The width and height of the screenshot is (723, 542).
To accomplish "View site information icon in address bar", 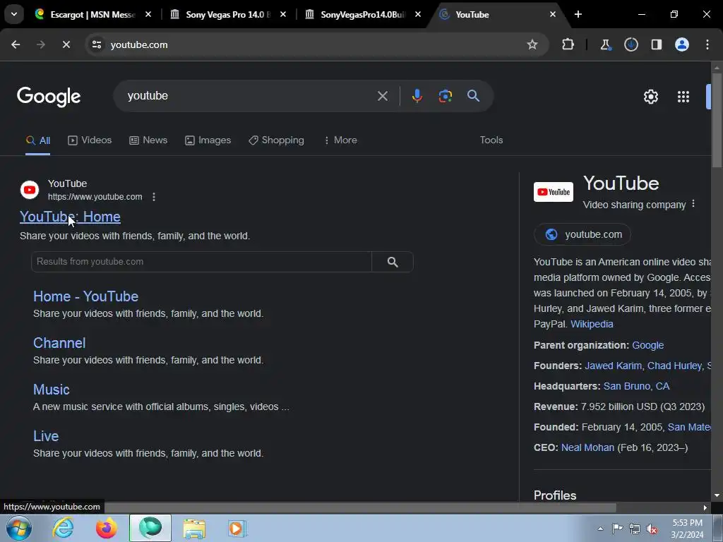I will click(x=96, y=44).
